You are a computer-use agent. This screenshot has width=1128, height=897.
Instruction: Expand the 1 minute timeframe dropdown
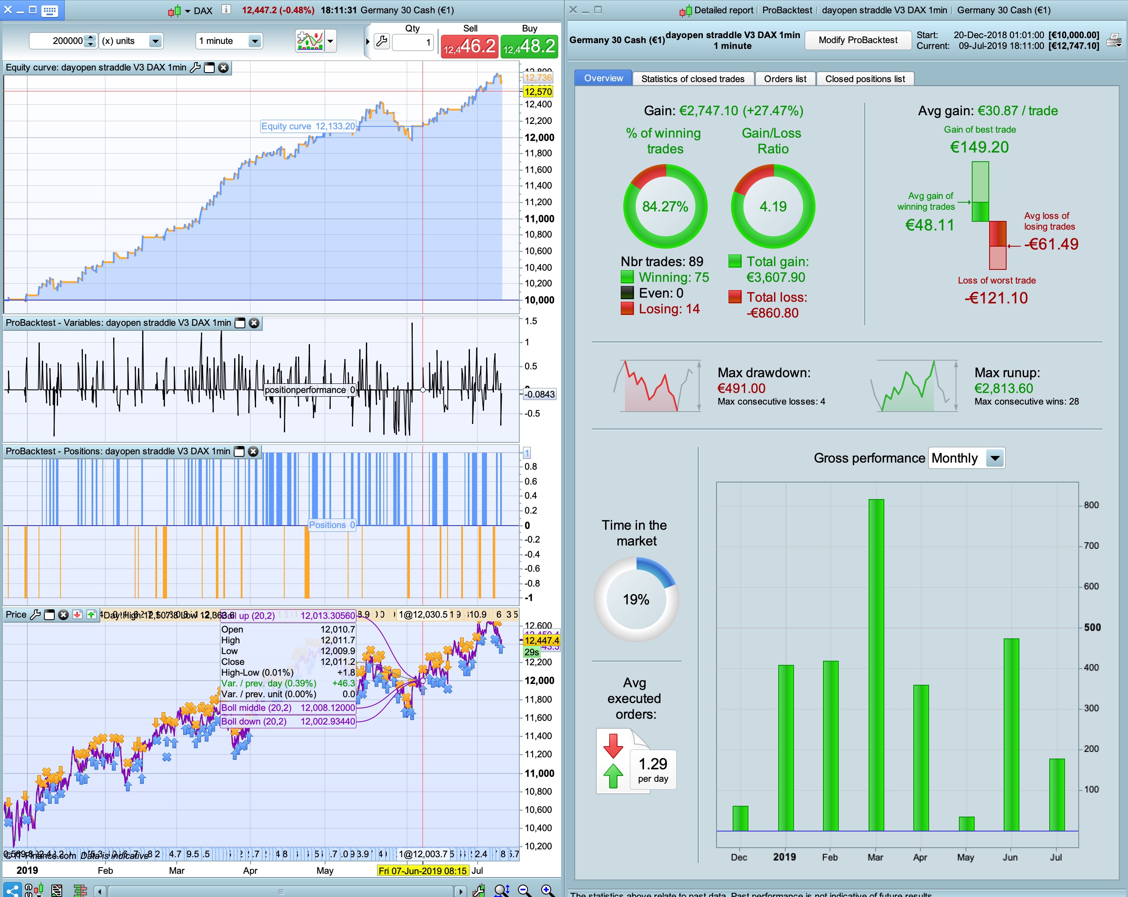(254, 41)
